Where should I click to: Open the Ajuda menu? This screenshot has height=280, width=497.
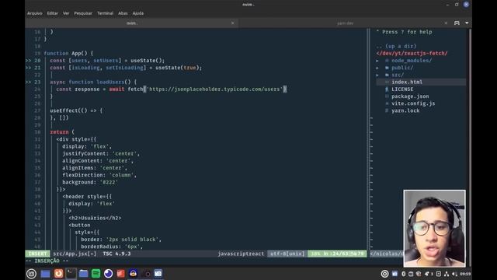pyautogui.click(x=138, y=13)
